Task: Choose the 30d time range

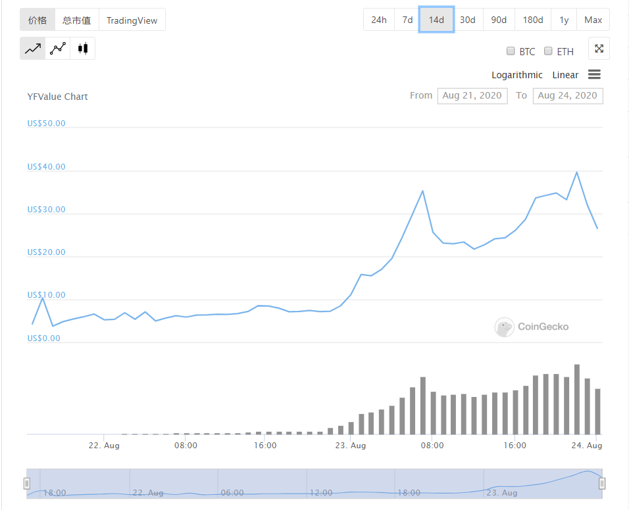Action: click(x=468, y=20)
